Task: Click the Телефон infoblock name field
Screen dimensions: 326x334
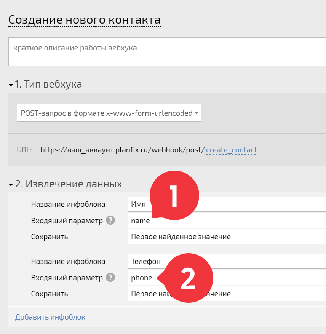Action: click(227, 261)
